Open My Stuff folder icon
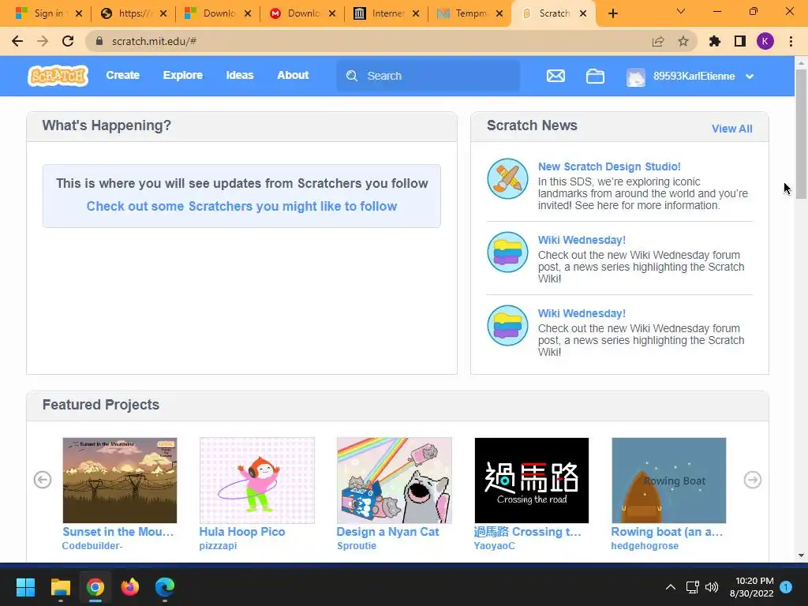The height and width of the screenshot is (606, 808). [595, 77]
